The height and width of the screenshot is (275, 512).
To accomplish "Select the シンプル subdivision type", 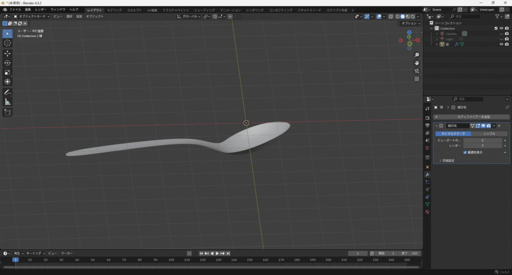I will (489, 133).
